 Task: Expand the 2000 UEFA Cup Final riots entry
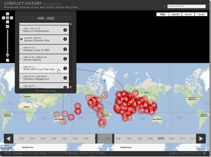click(21, 68)
